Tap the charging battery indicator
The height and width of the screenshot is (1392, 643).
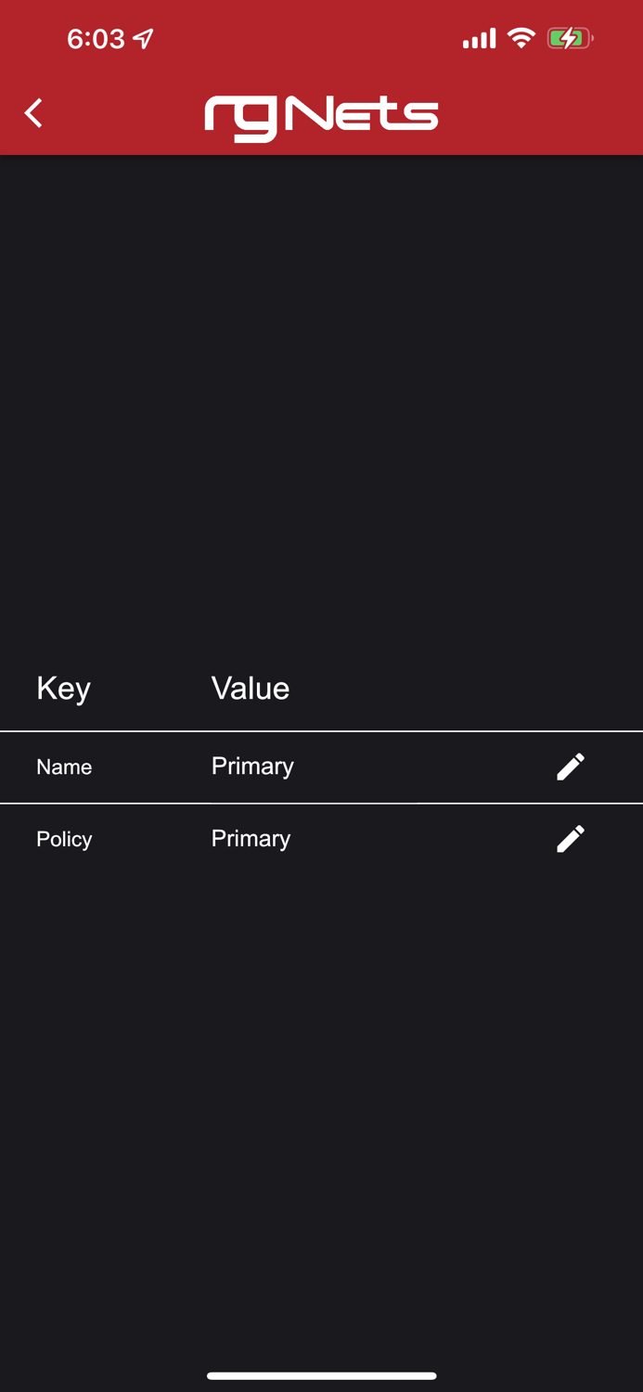(569, 38)
